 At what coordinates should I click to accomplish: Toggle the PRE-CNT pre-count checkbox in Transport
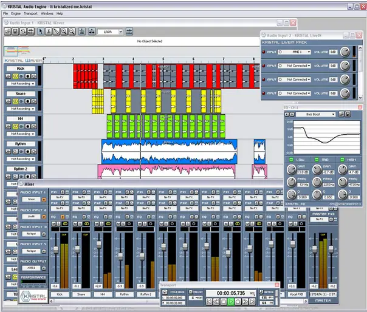click(x=191, y=292)
